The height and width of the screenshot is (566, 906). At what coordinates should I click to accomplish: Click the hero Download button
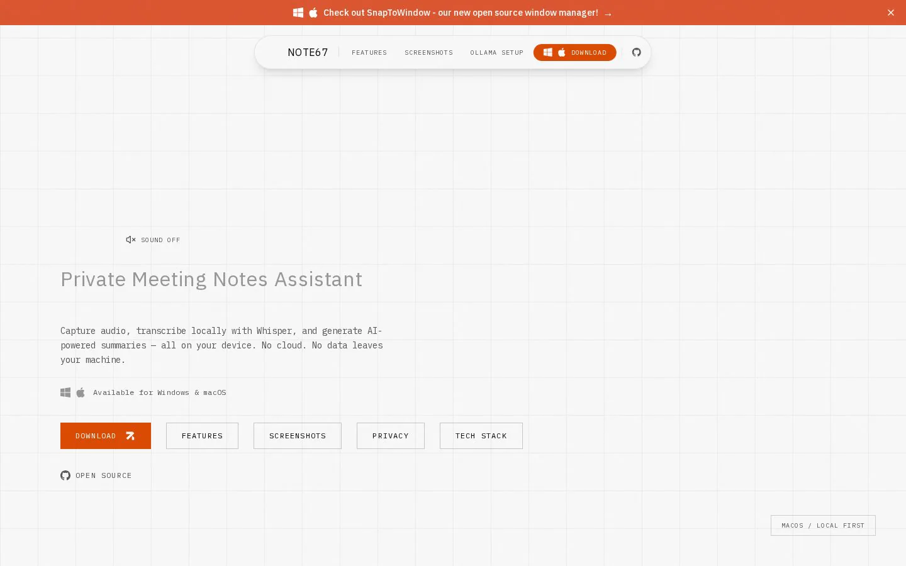(x=106, y=436)
